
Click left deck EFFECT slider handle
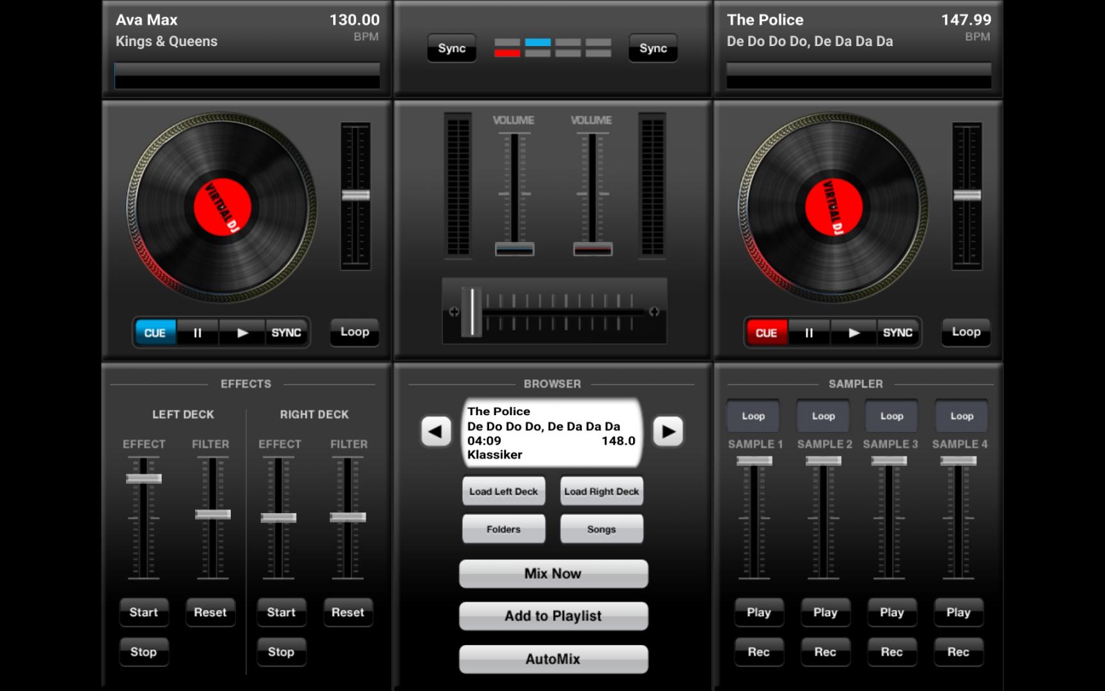[144, 479]
